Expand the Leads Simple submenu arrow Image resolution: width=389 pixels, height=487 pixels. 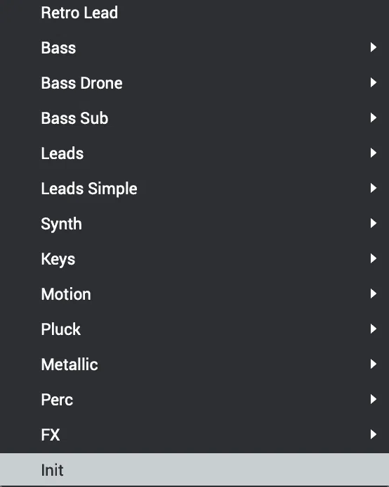click(374, 188)
